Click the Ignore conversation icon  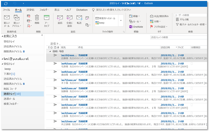click(x=29, y=16)
